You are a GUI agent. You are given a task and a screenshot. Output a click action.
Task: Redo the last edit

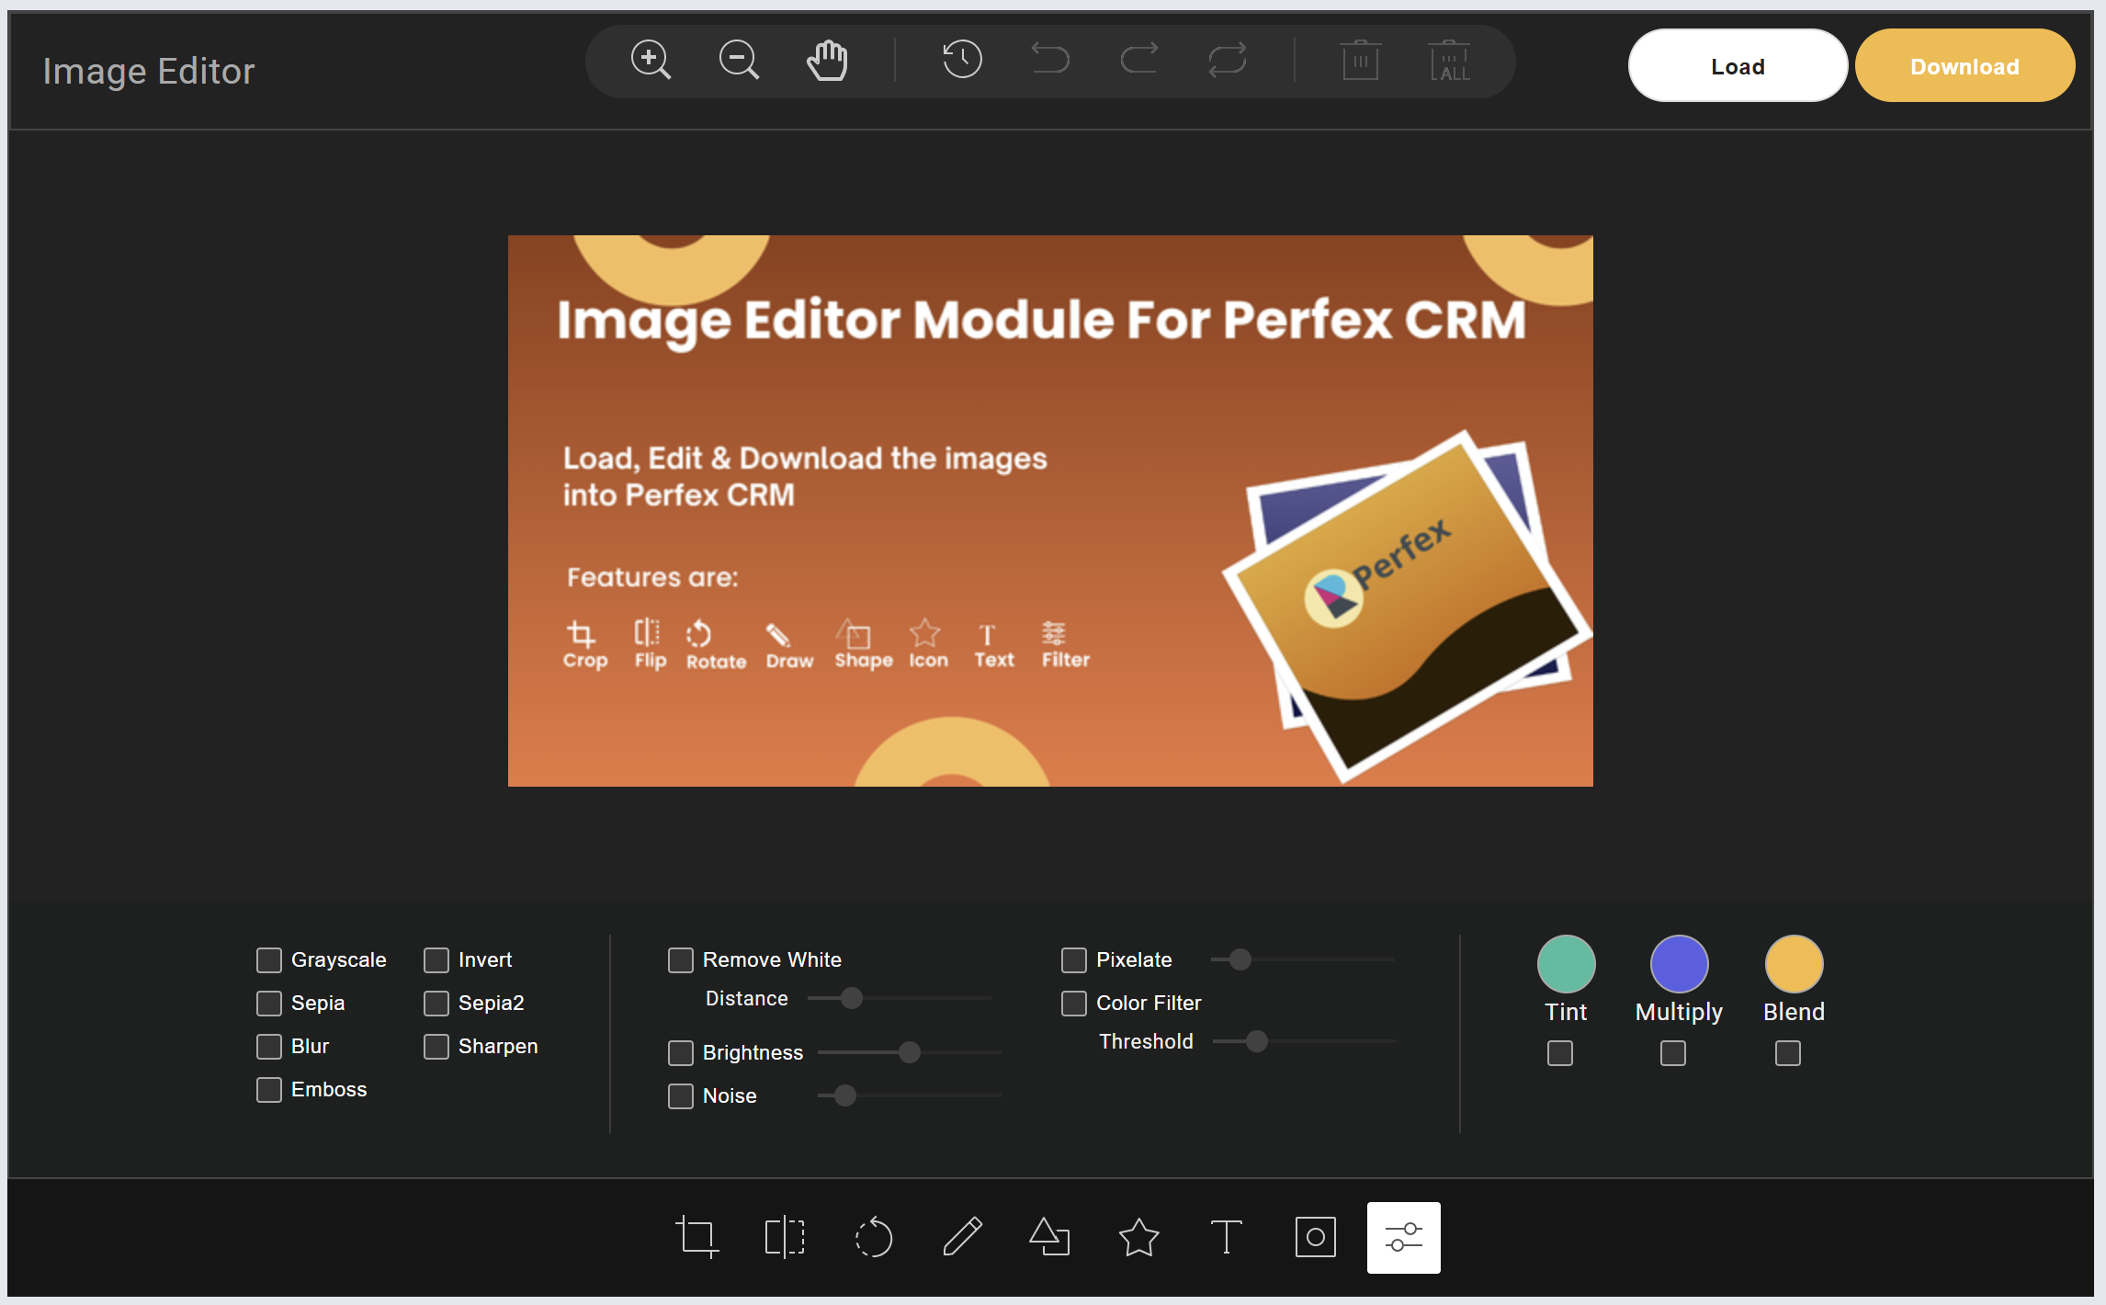pos(1139,61)
